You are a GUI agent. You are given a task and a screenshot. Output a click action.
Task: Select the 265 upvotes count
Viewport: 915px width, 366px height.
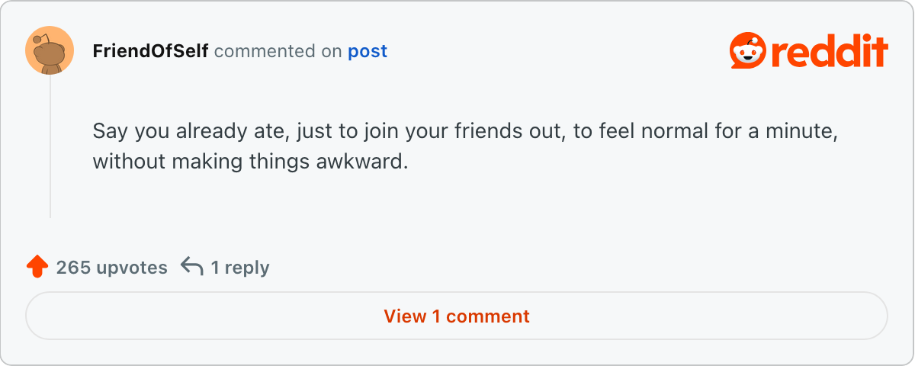111,268
